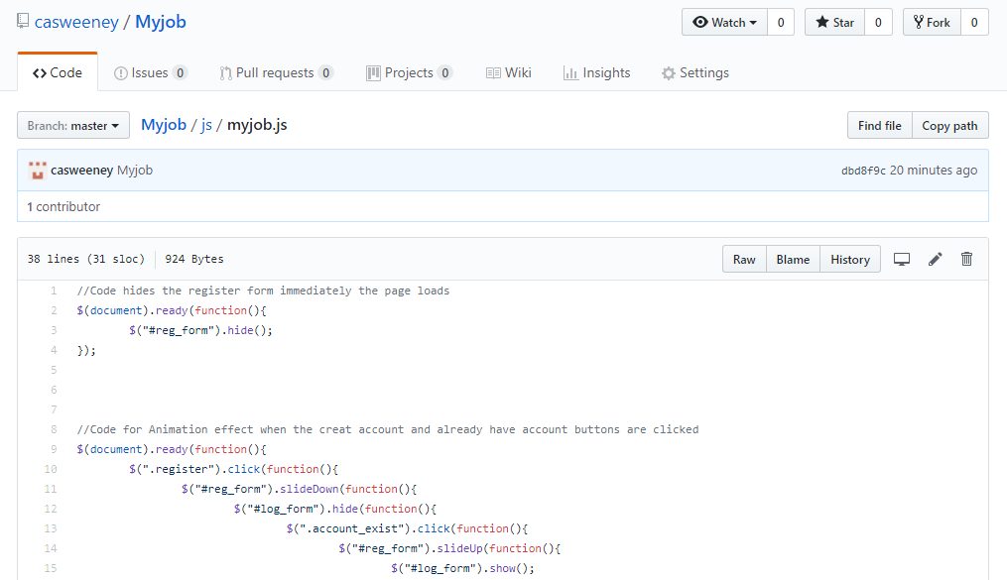Open the js folder breadcrumb link

pyautogui.click(x=206, y=125)
